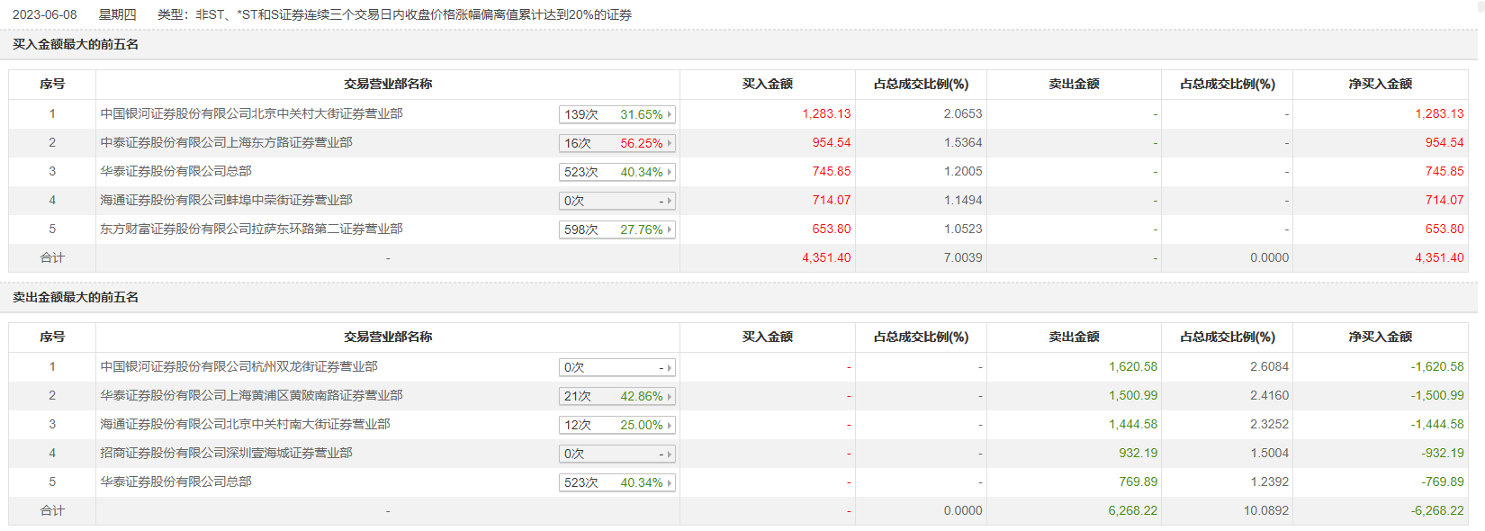Click the 合计 row label in buy table
The height and width of the screenshot is (531, 1485).
coord(52,257)
